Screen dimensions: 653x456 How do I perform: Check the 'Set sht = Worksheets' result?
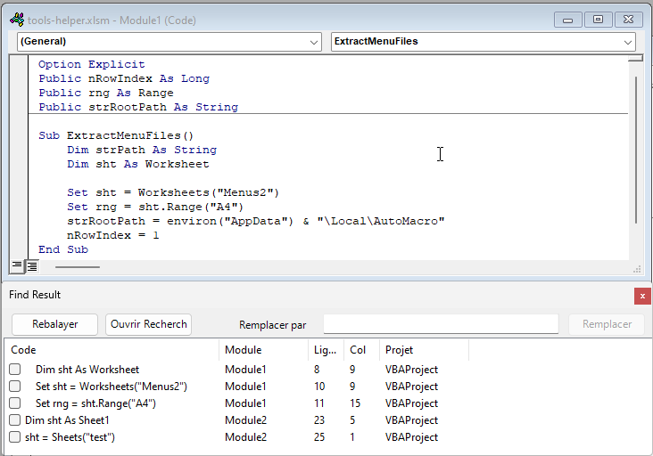tap(15, 387)
